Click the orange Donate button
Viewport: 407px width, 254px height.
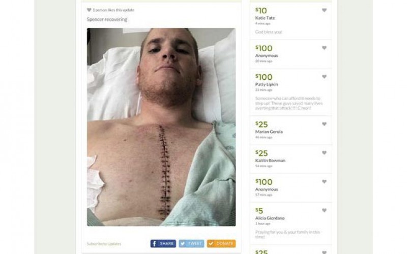(x=221, y=244)
